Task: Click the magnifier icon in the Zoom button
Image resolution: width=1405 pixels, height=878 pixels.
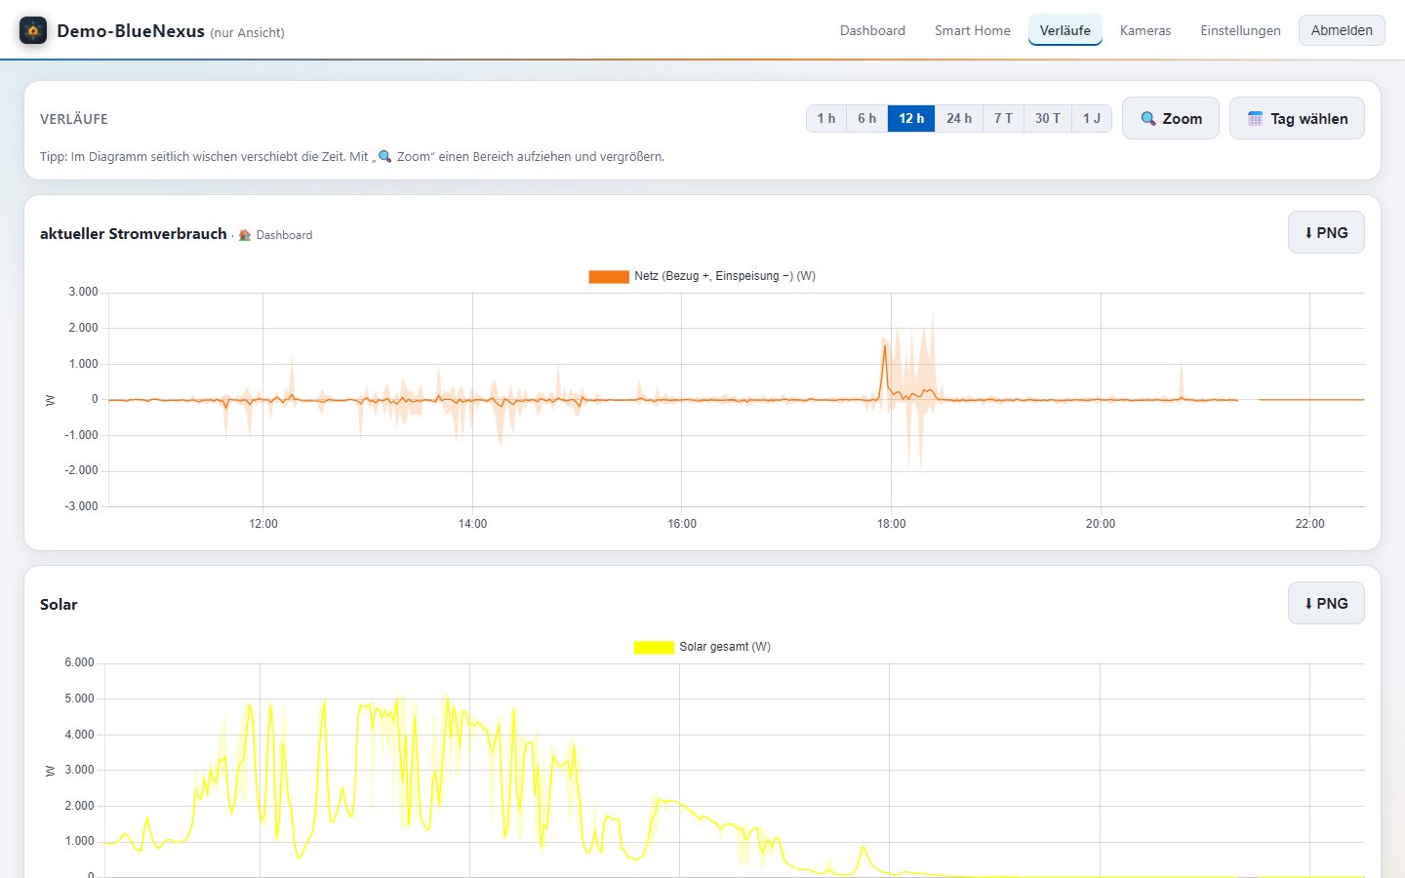Action: coord(1148,119)
